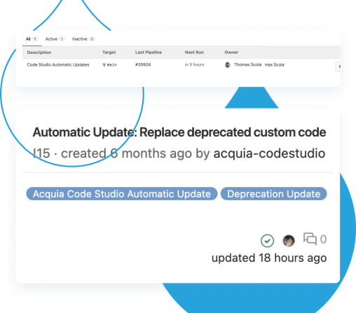The width and height of the screenshot is (356, 313).
Task: Filter by Acquia Code Studio Automatic Update label
Action: point(122,194)
